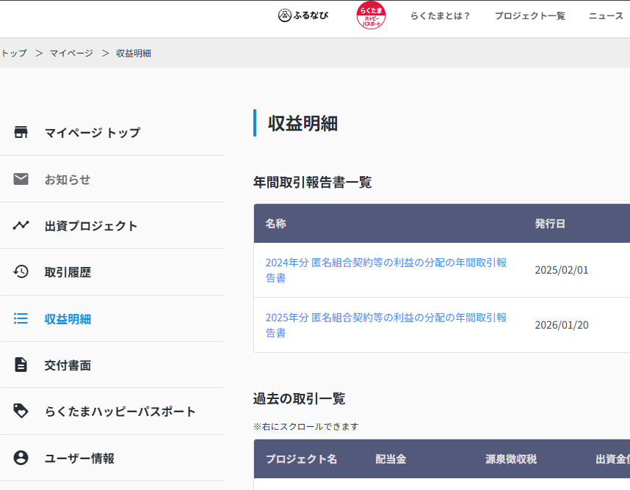The height and width of the screenshot is (490, 630).
Task: Click the 配当金 column header
Action: [391, 459]
